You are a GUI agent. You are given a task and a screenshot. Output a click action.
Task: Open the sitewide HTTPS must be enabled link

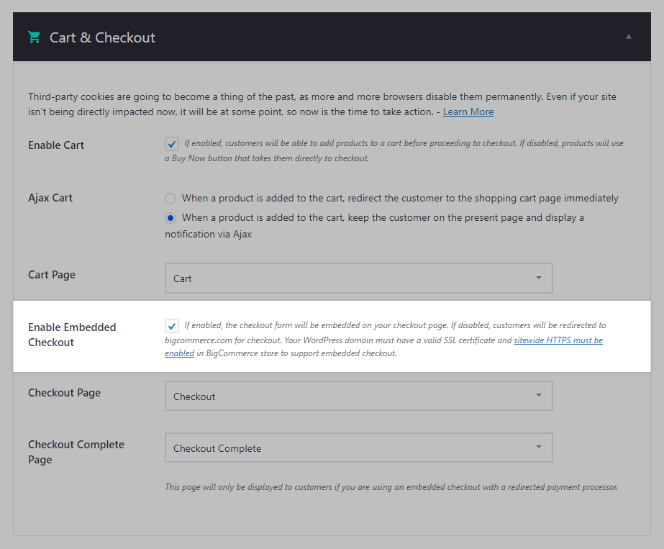coord(558,340)
